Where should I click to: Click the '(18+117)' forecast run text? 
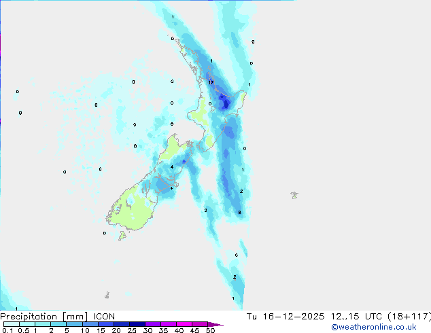pyautogui.click(x=409, y=317)
